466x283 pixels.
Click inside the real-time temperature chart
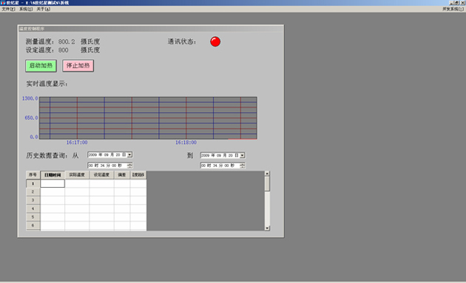(148, 118)
